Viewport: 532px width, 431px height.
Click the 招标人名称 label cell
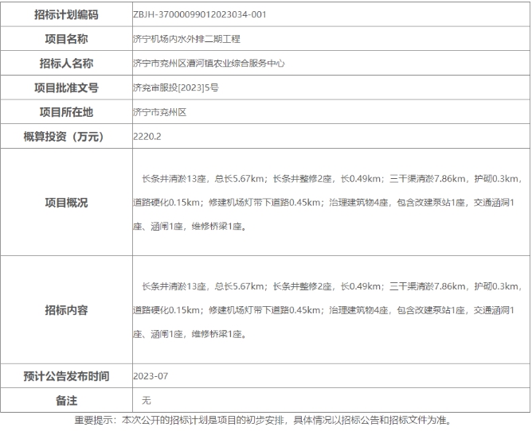coord(67,63)
